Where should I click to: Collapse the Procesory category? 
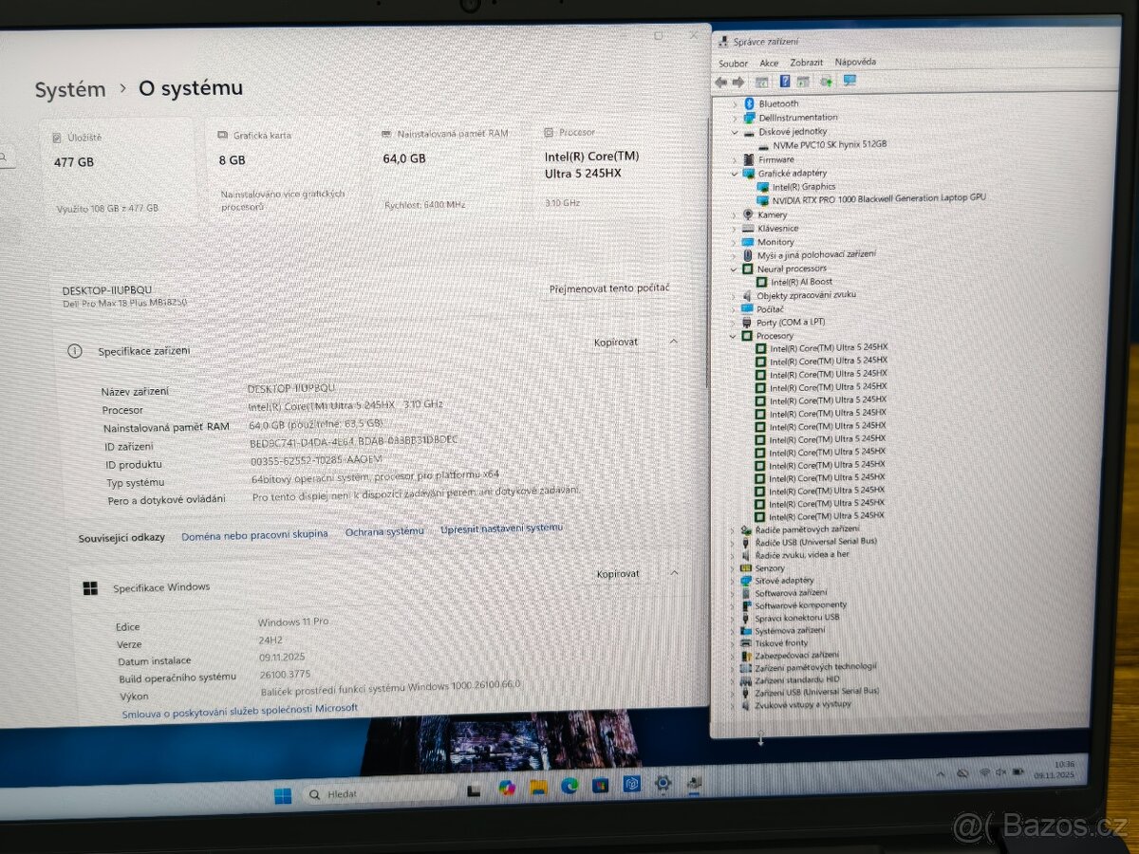732,335
